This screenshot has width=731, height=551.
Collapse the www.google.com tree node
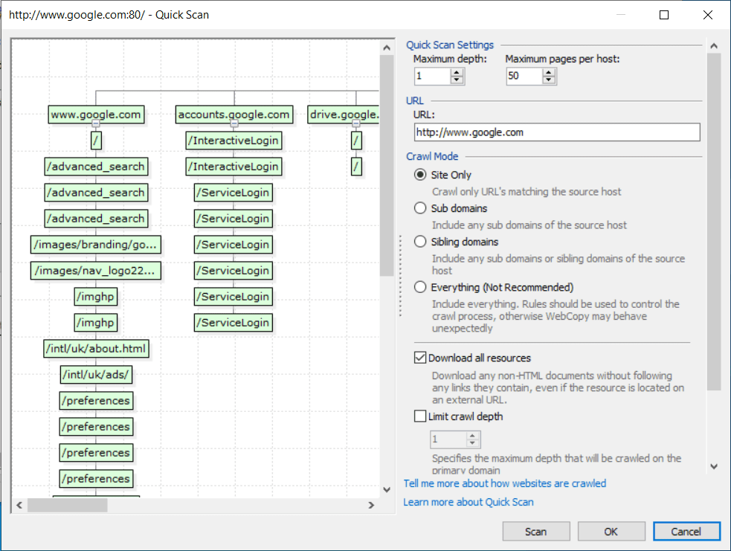pos(95,124)
